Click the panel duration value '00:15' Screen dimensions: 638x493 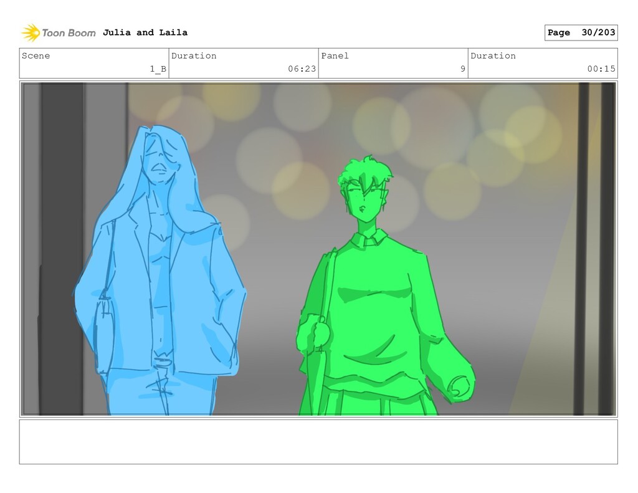pyautogui.click(x=601, y=69)
